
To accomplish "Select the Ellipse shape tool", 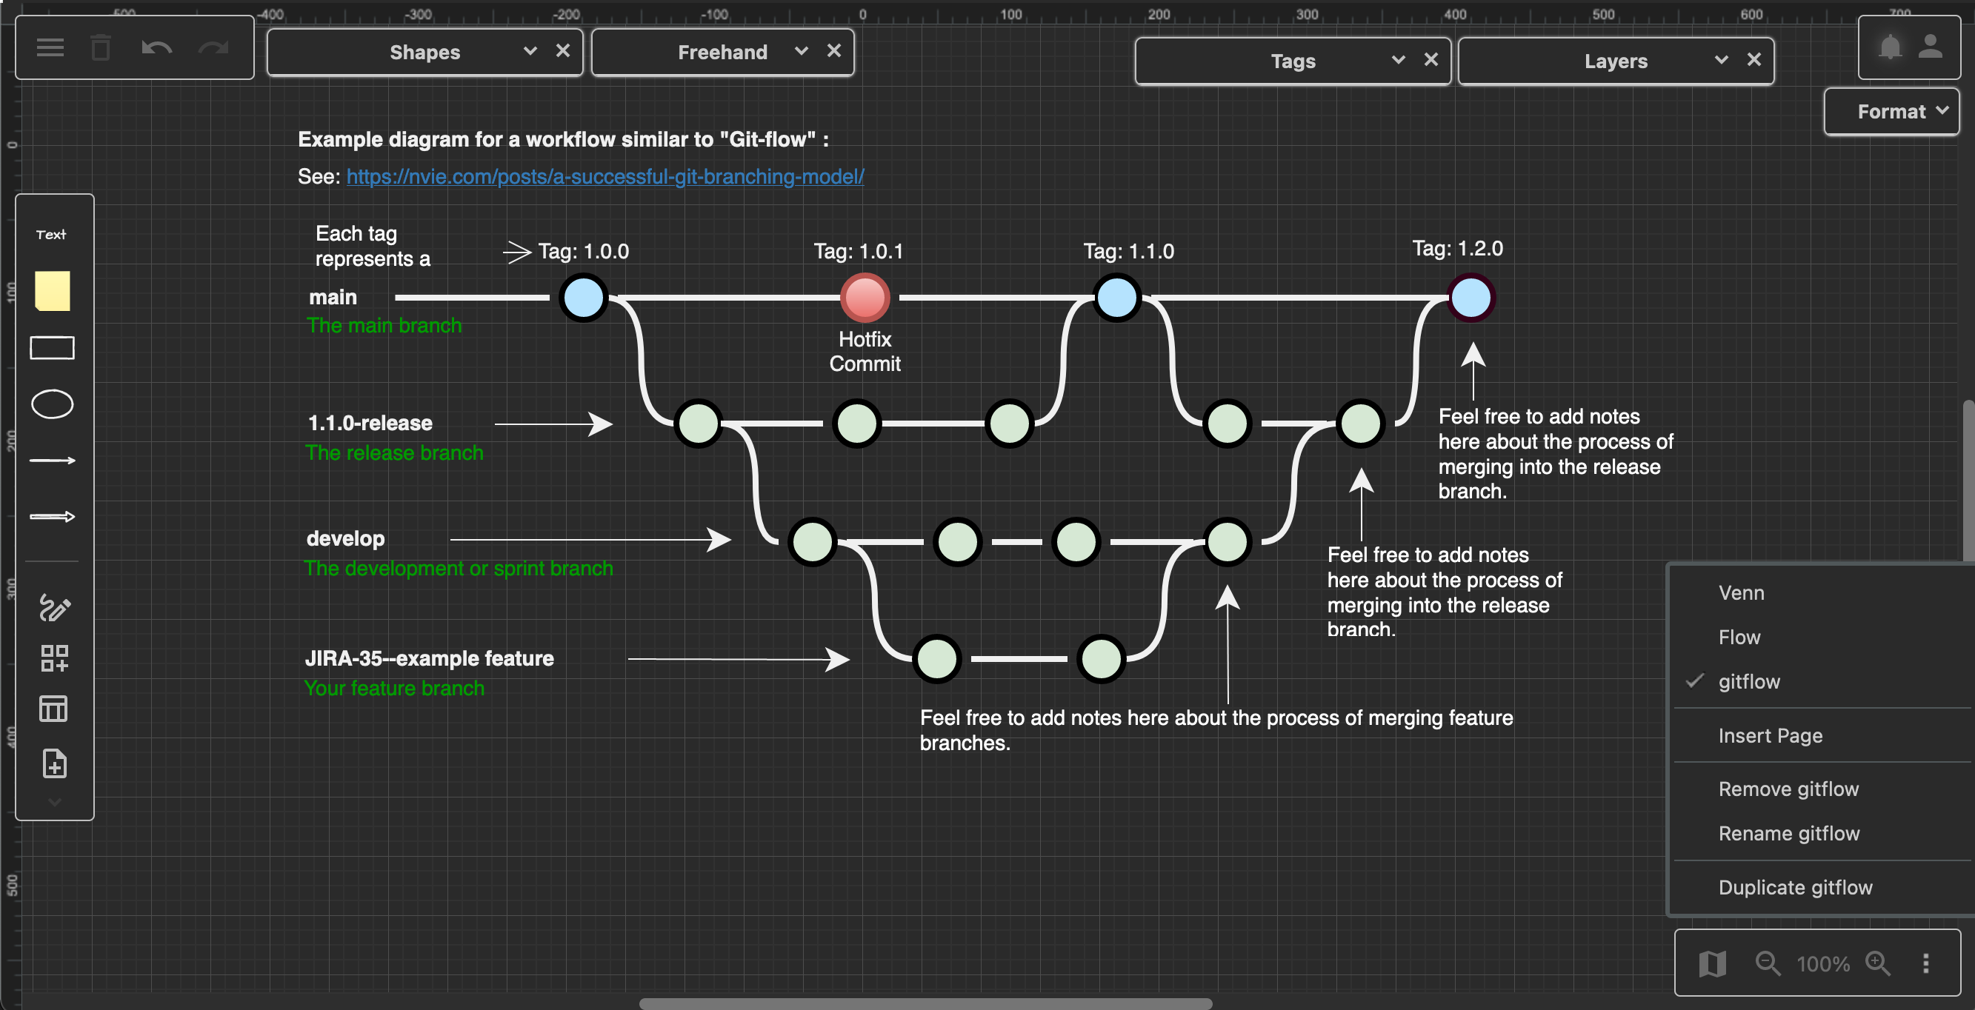I will tap(52, 404).
